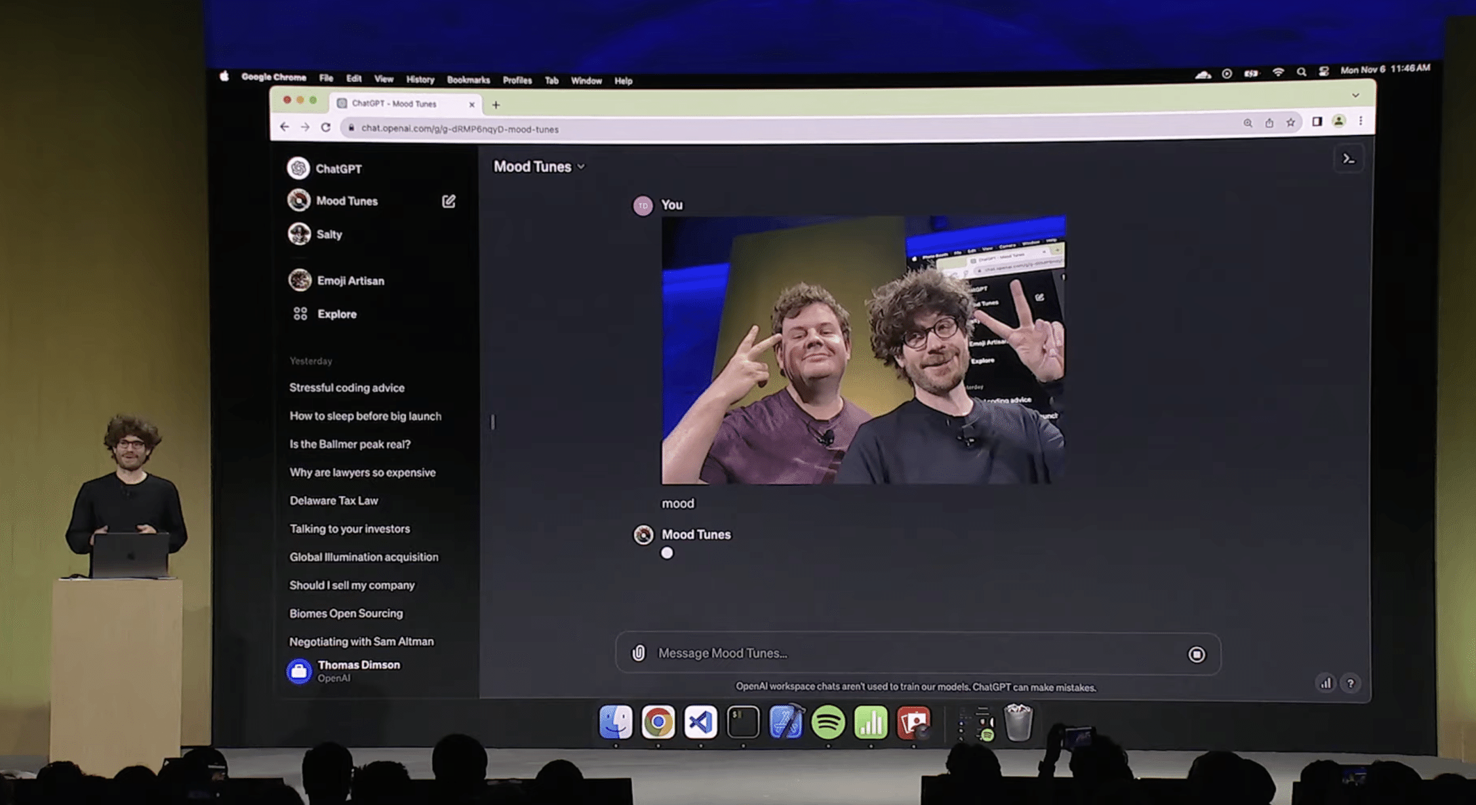Viewport: 1476px width, 805px height.
Task: Open Spotify from the dock
Action: [x=828, y=722]
